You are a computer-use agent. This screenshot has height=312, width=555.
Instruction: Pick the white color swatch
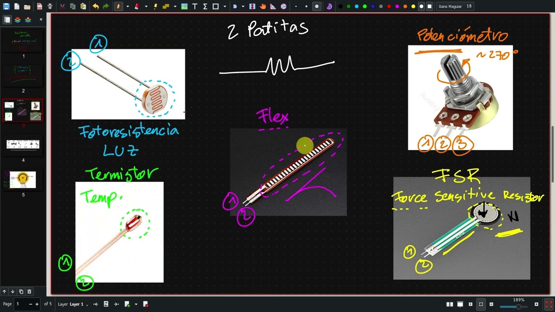click(421, 6)
